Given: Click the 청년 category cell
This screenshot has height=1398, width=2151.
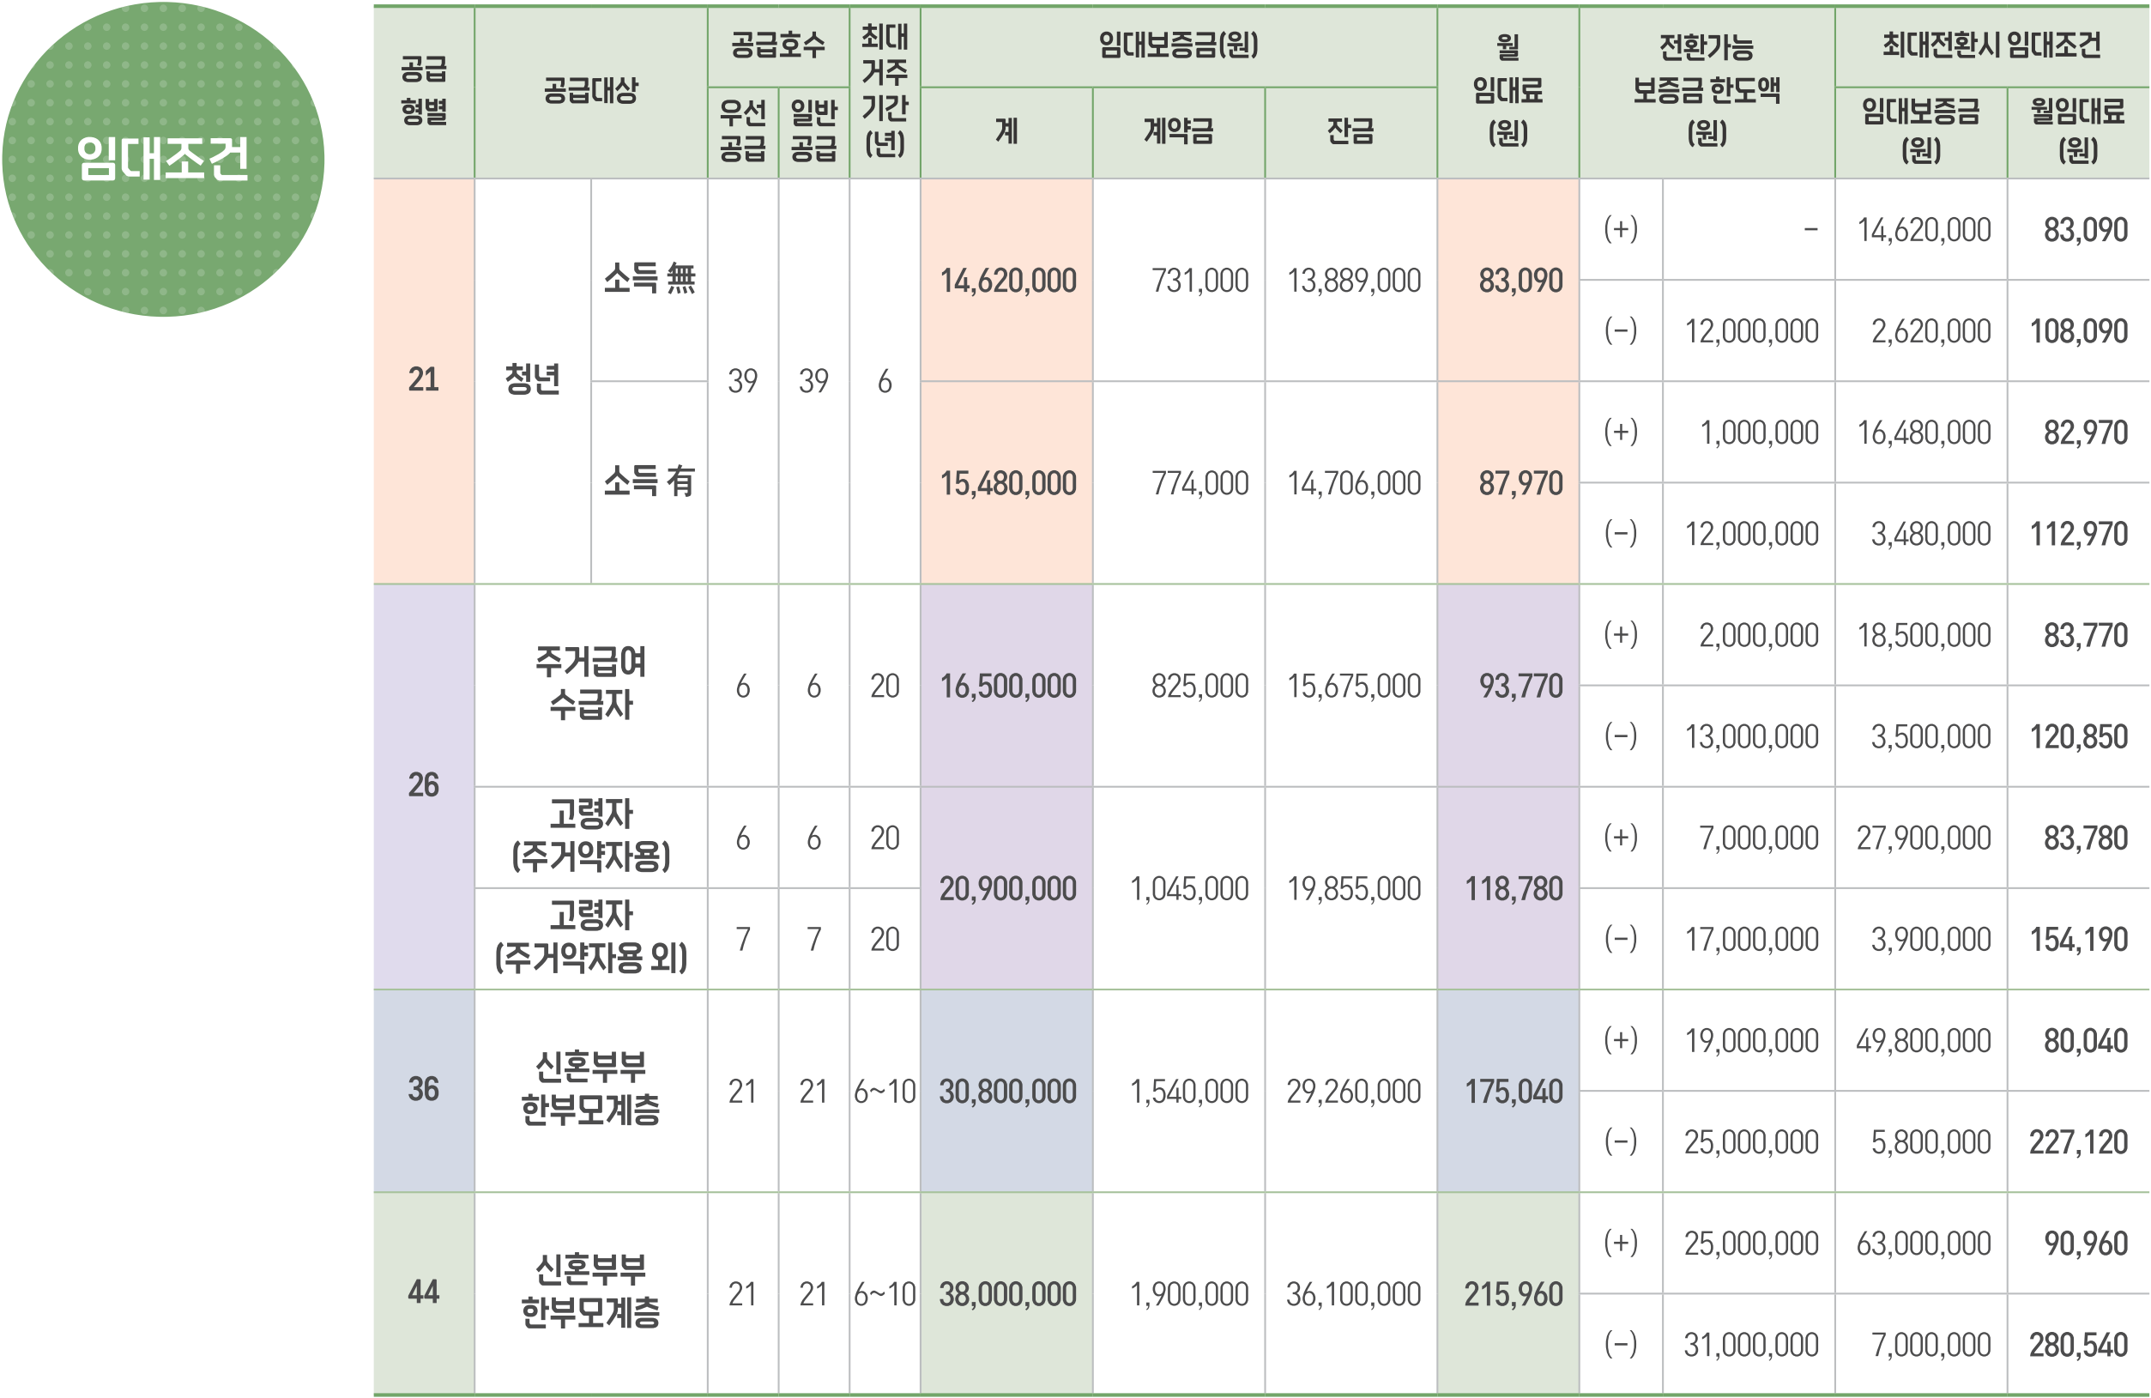Looking at the screenshot, I should (532, 380).
